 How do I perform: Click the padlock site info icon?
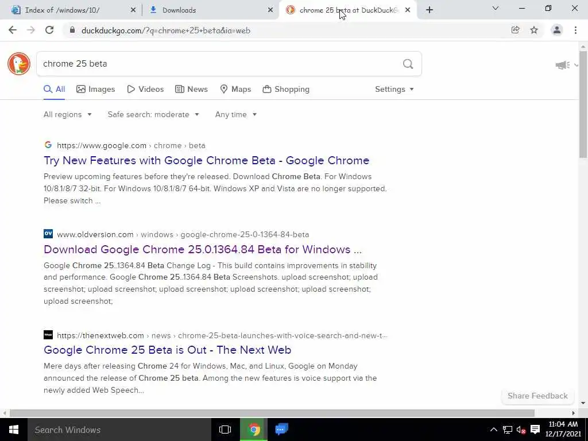(x=72, y=30)
